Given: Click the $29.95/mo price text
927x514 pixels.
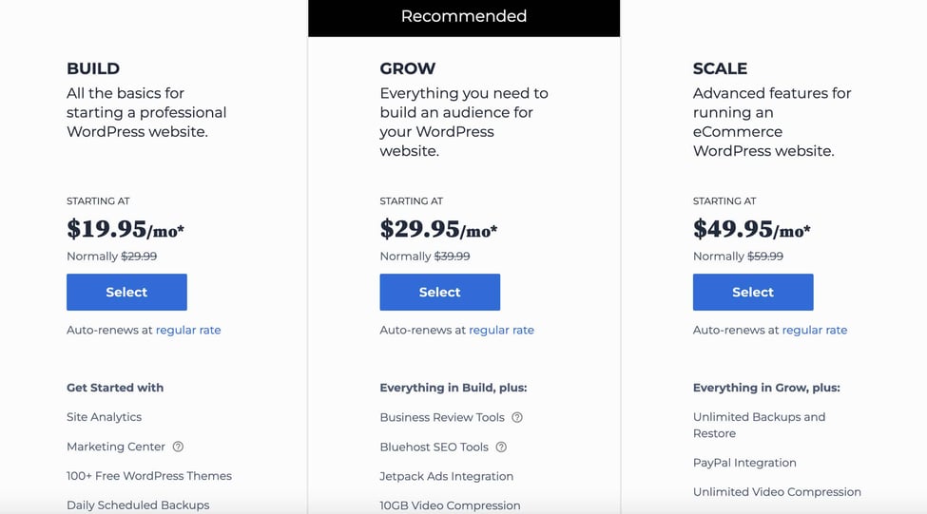Looking at the screenshot, I should tap(438, 229).
